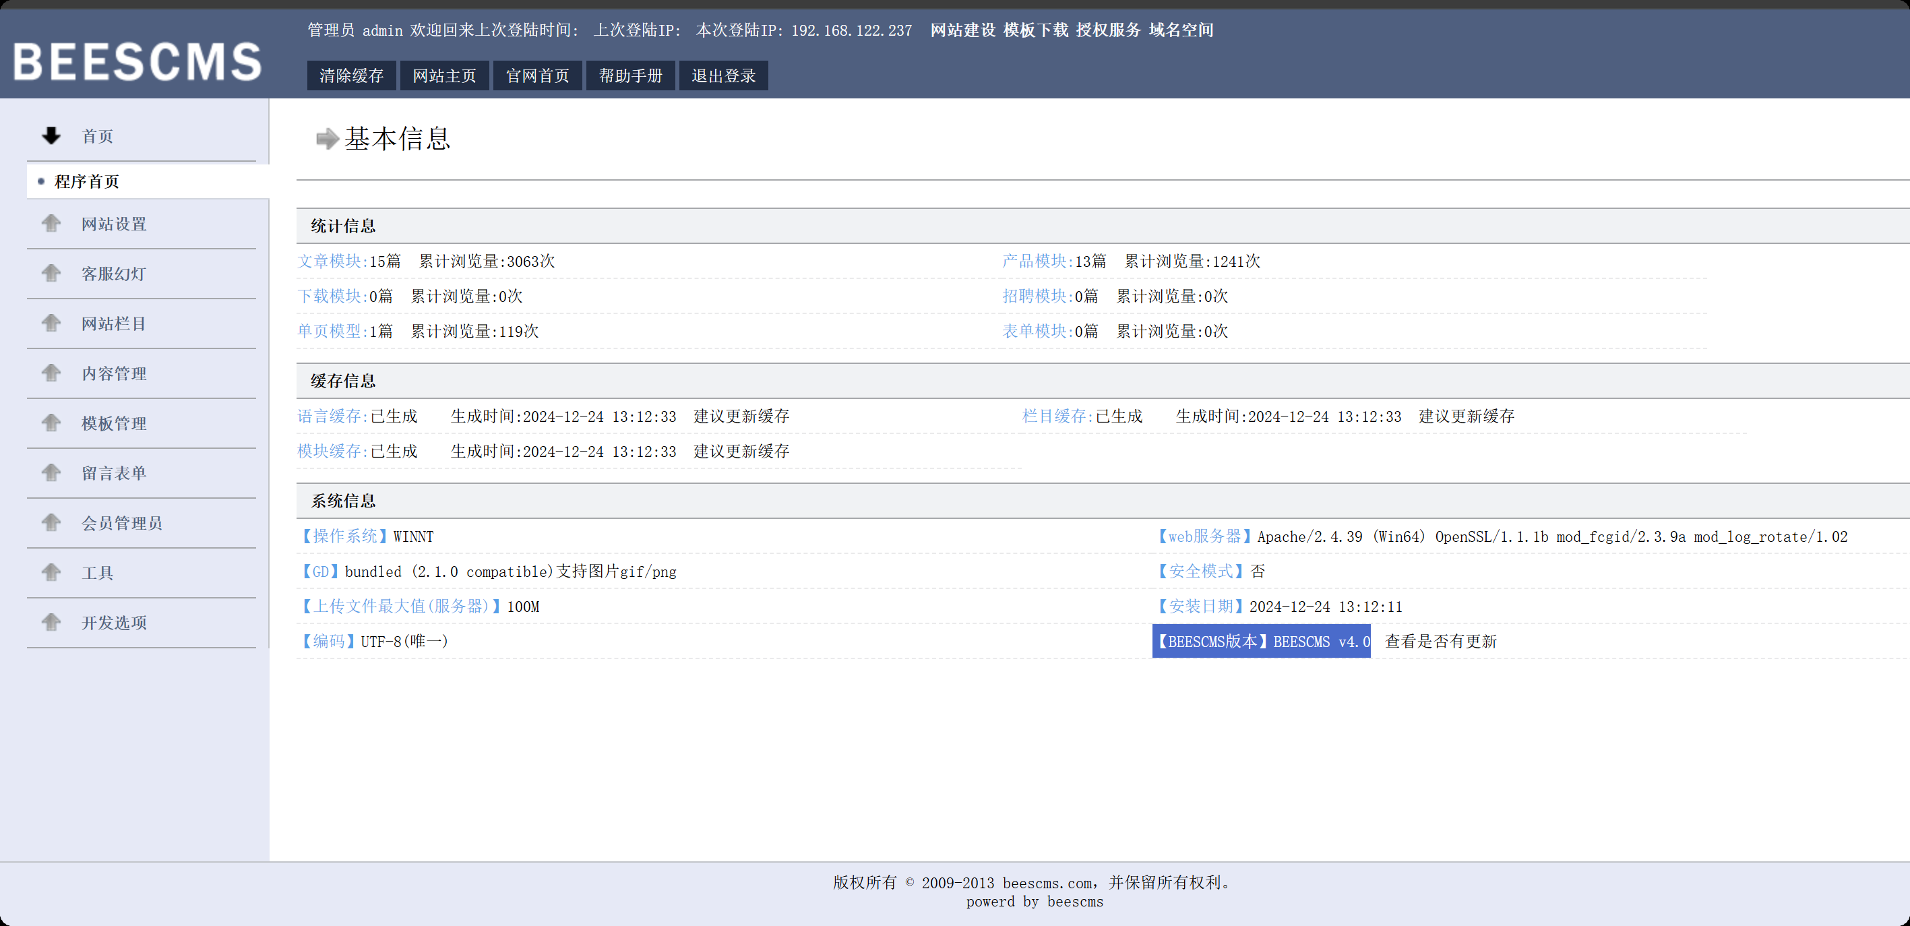Collapse the 首页 sidebar section

tap(97, 136)
